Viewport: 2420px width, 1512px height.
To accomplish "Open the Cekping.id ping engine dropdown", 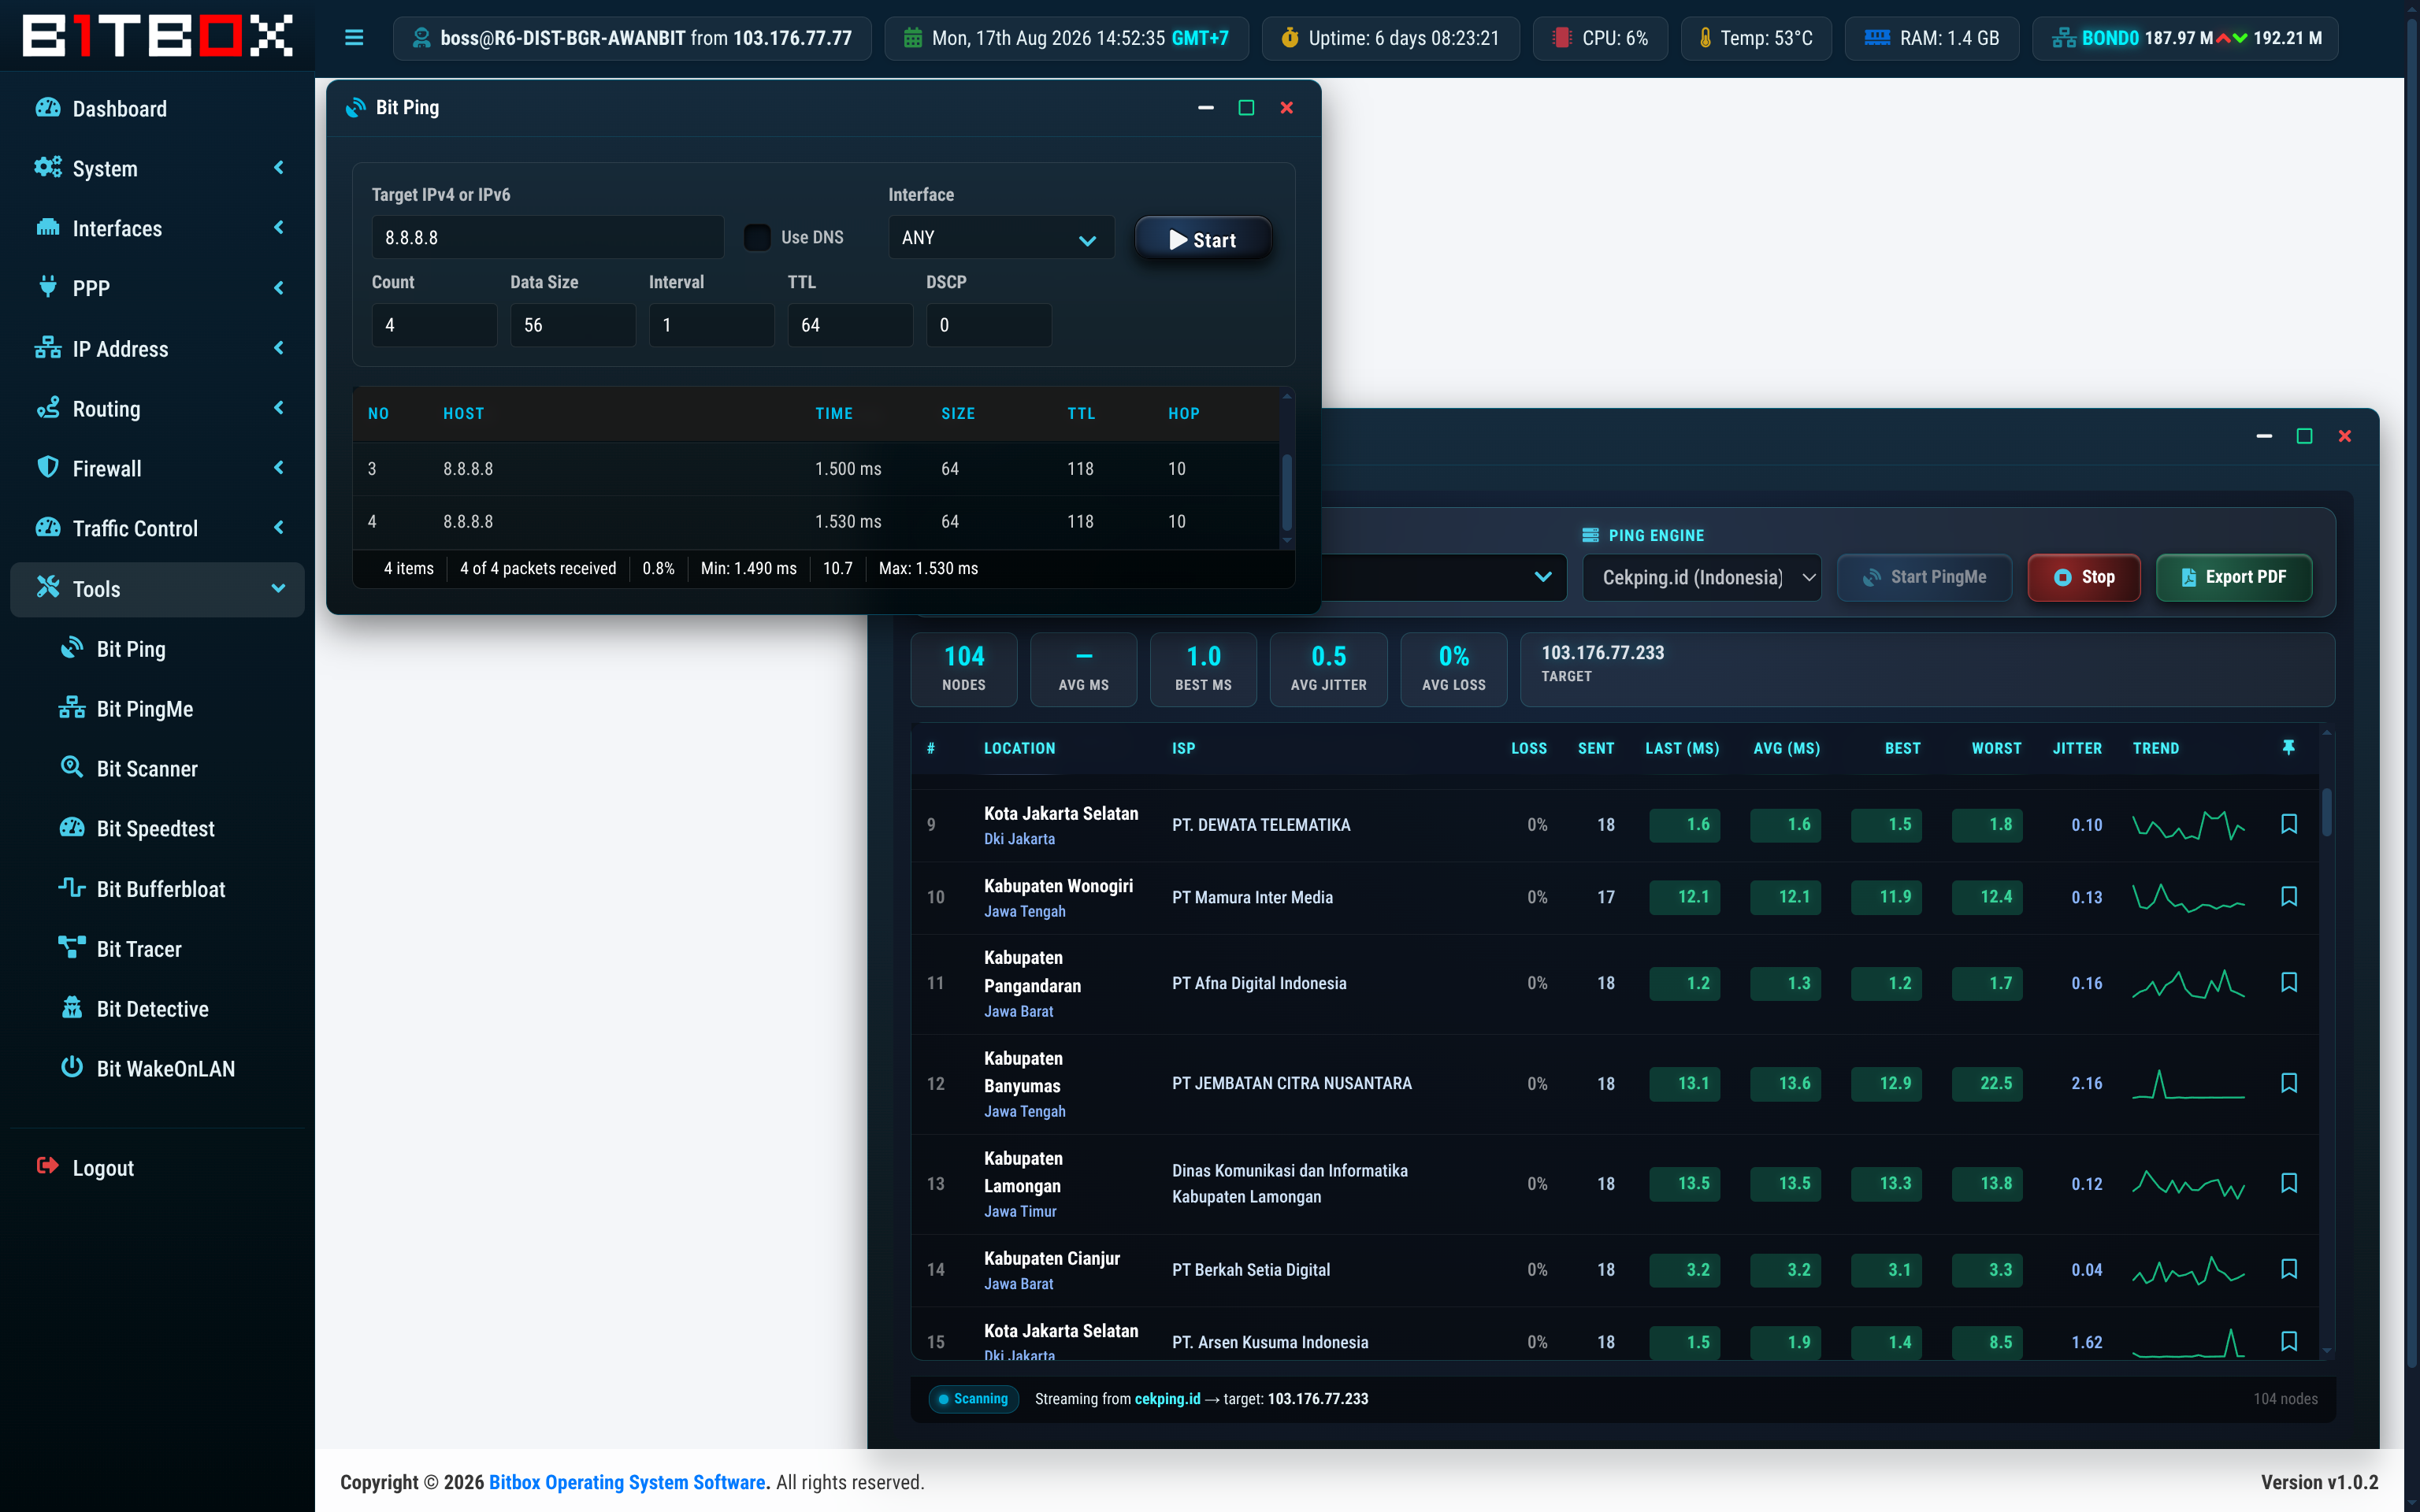I will [1702, 577].
